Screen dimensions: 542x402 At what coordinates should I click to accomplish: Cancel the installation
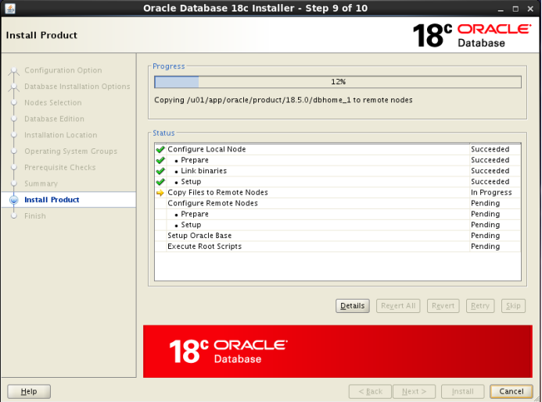click(511, 392)
